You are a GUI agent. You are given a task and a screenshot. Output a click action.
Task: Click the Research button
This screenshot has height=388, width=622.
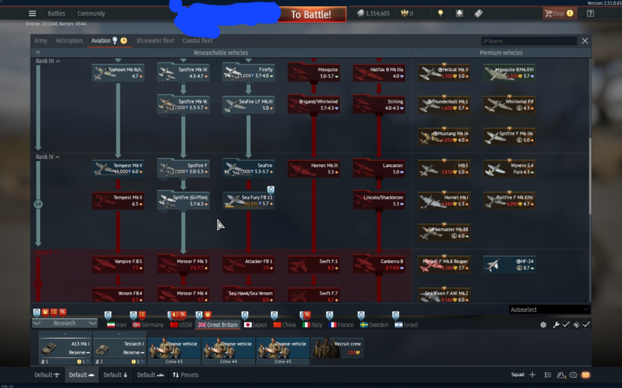(x=64, y=323)
